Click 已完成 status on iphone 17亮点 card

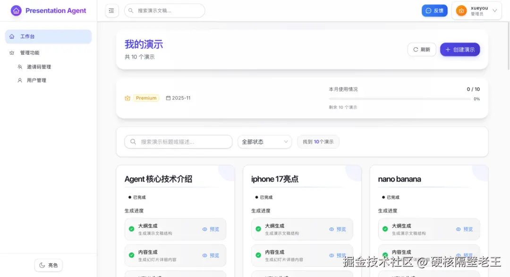click(264, 197)
